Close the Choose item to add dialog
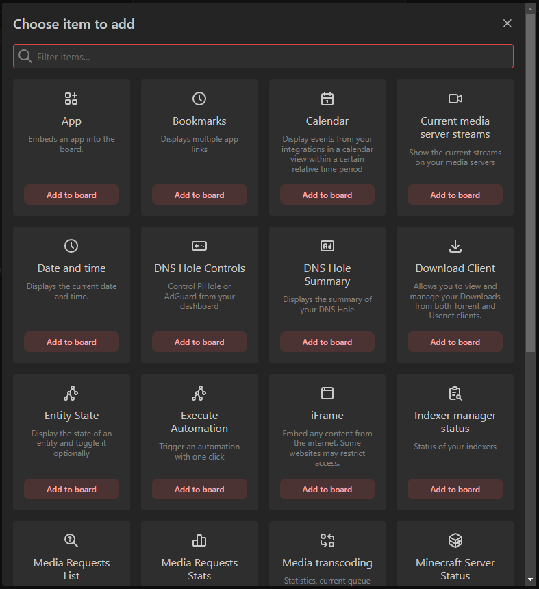 tap(507, 23)
